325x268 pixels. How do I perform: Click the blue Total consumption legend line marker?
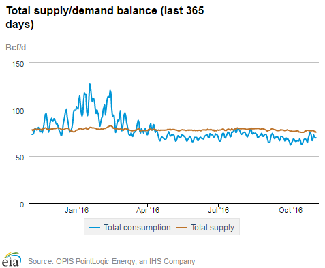click(95, 228)
